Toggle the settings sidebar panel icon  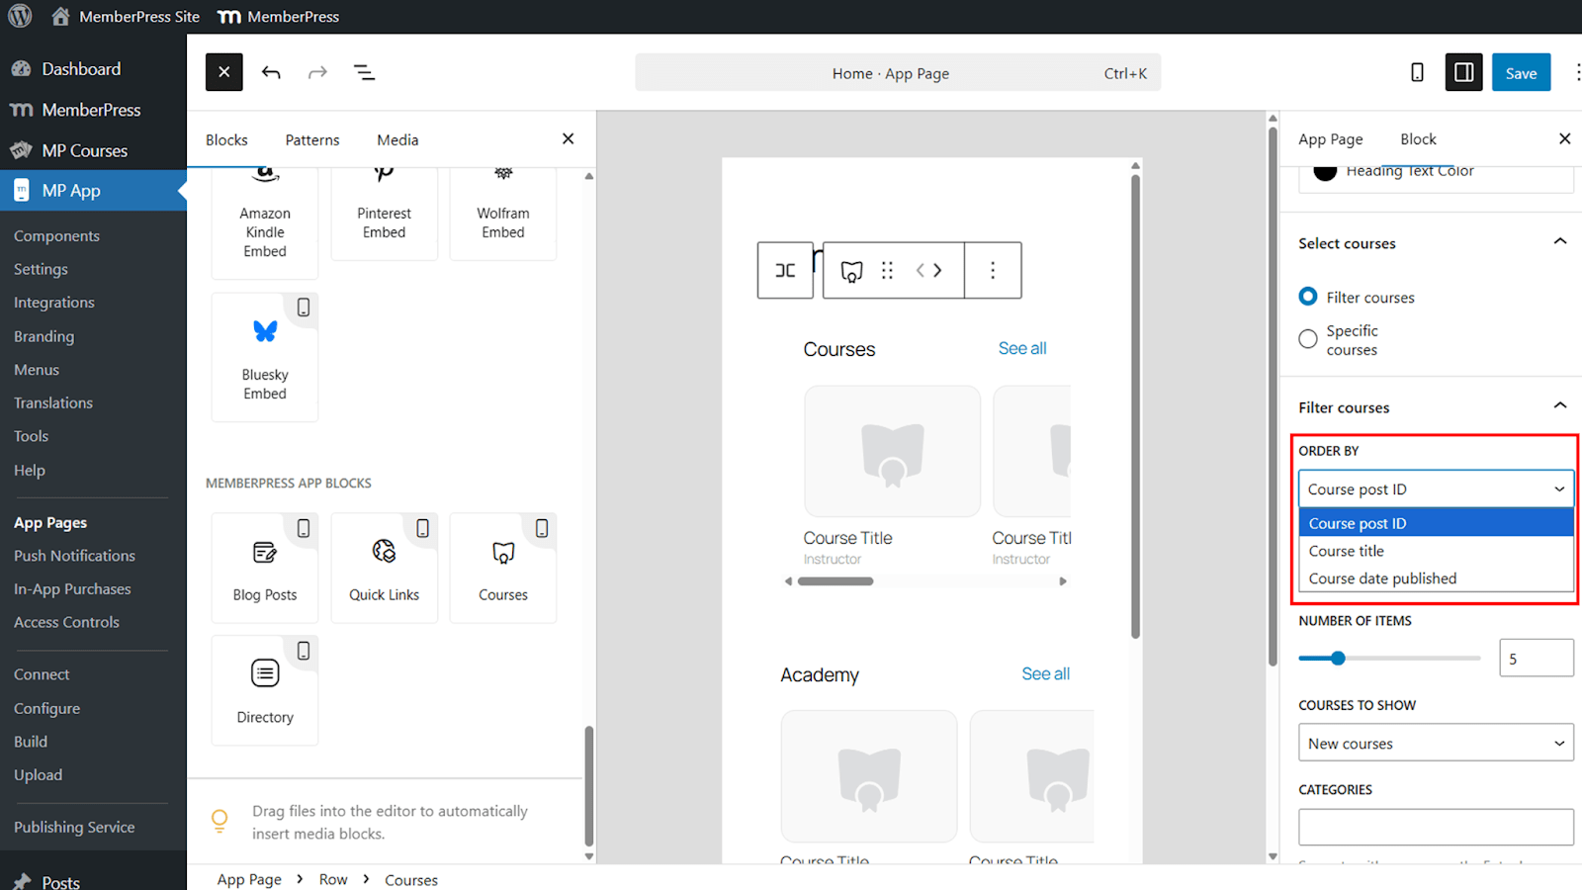tap(1463, 72)
